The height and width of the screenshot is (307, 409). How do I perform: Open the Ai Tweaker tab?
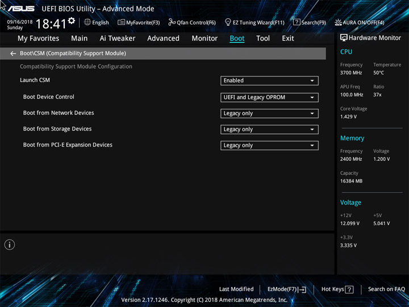point(118,39)
